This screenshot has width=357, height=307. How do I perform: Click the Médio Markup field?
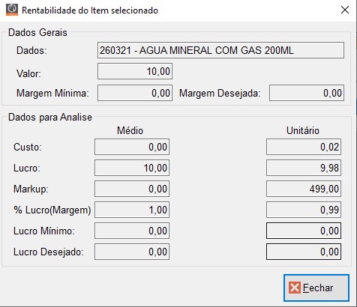[x=132, y=189]
